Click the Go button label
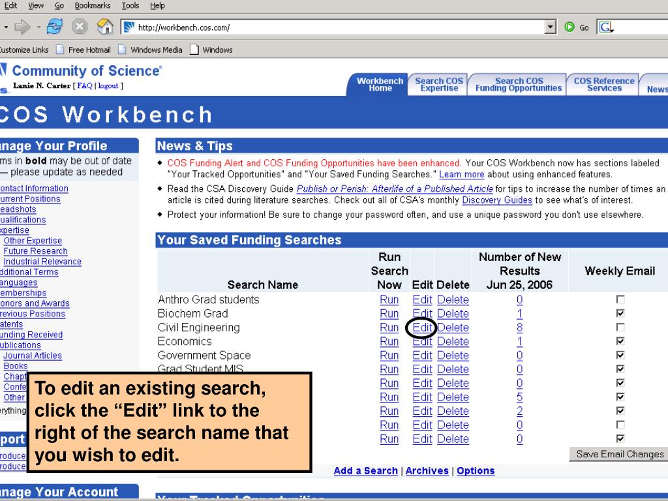The width and height of the screenshot is (668, 501). 584,27
